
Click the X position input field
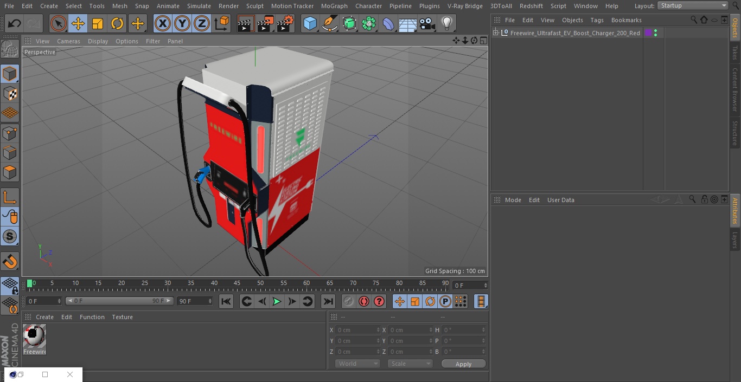click(x=358, y=330)
